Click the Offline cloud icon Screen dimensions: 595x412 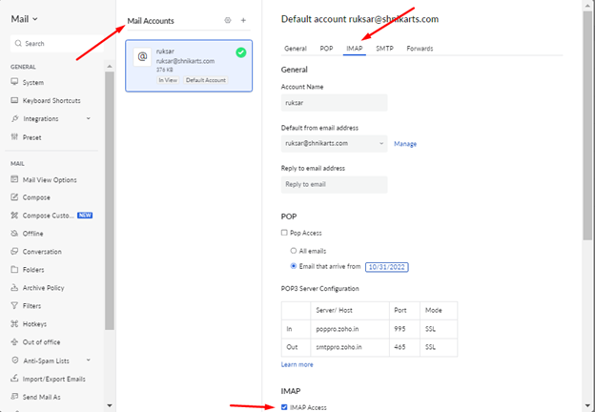click(x=14, y=234)
